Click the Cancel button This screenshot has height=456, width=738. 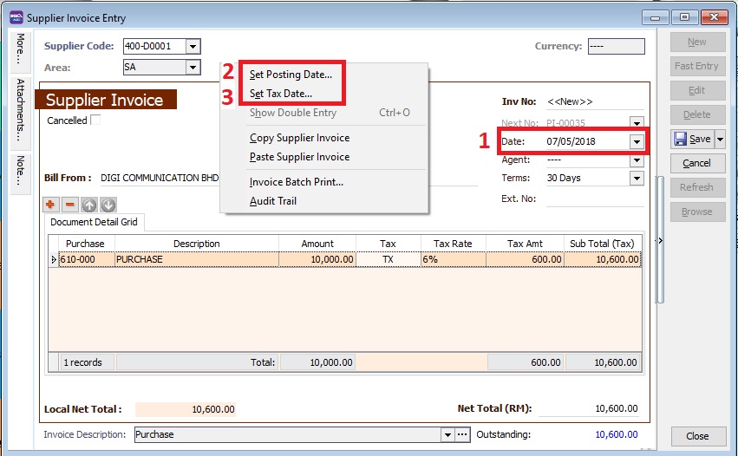[696, 163]
